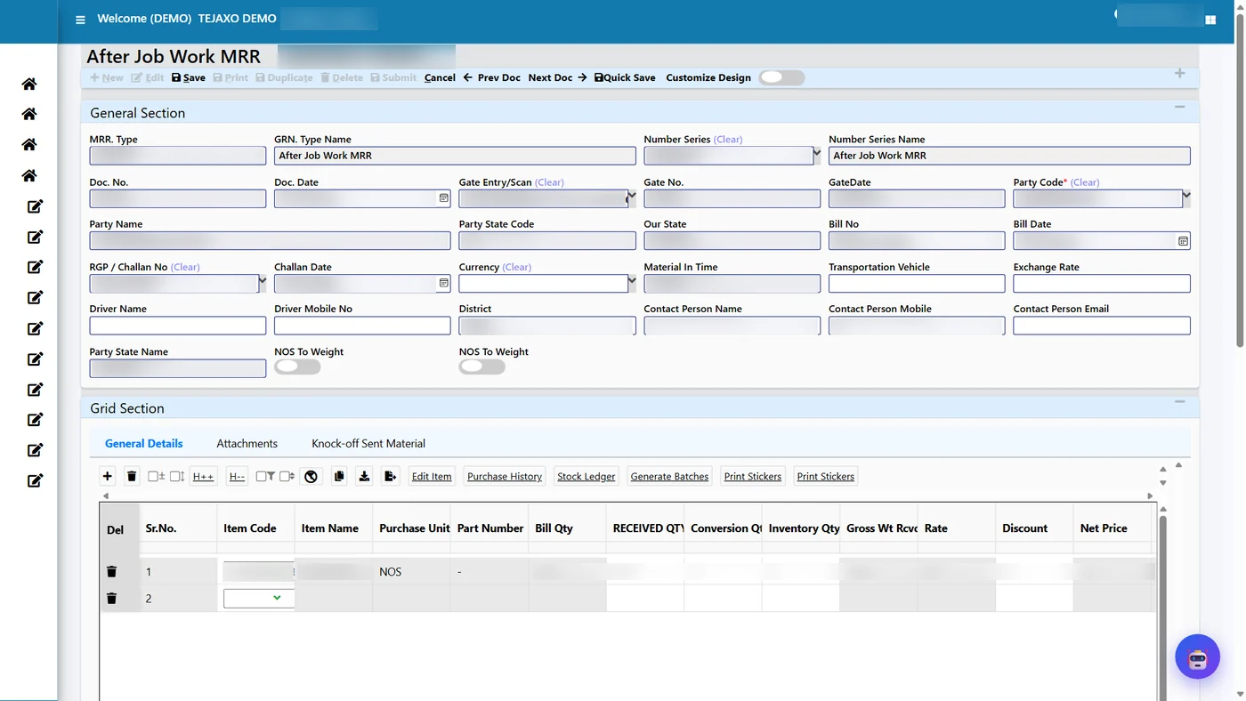The height and width of the screenshot is (701, 1246).
Task: Delete grid row 1 using its trash icon
Action: pyautogui.click(x=111, y=571)
